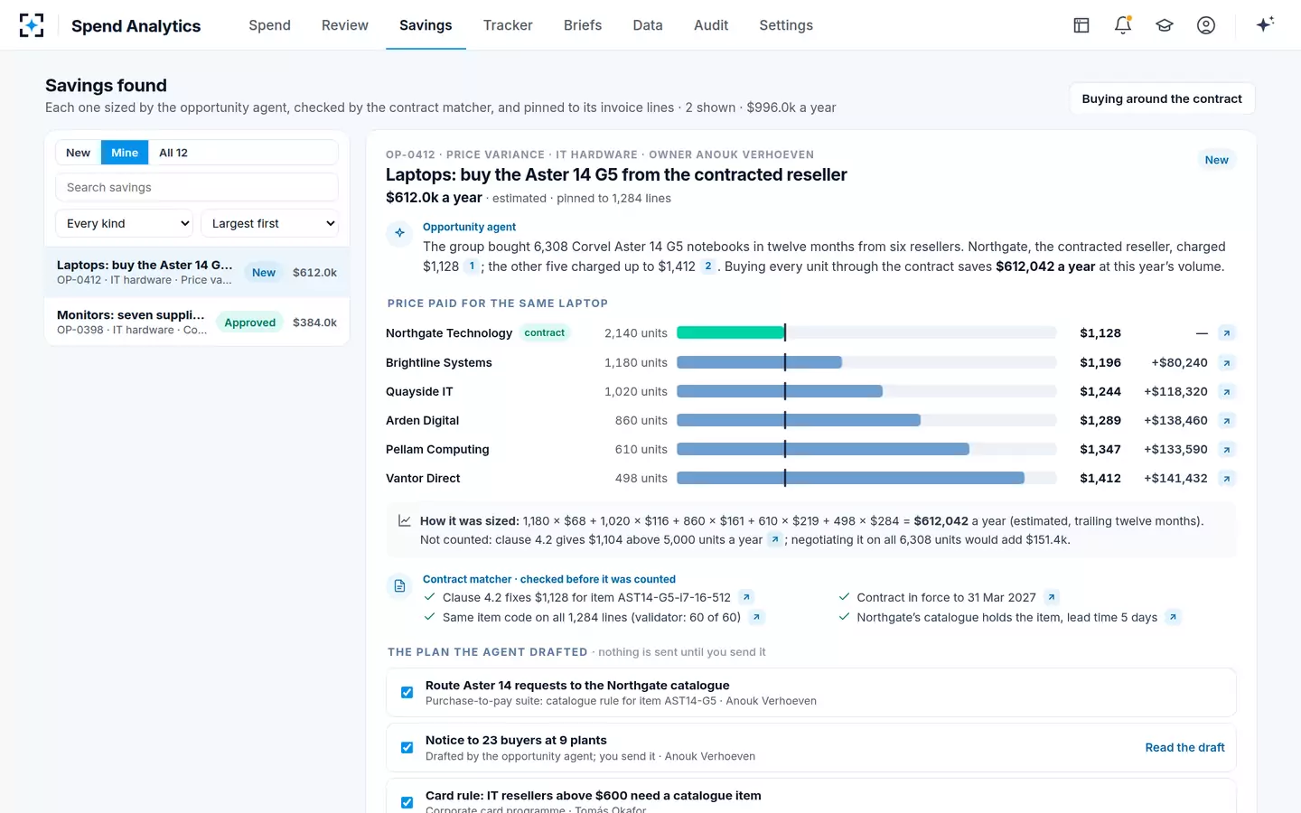Go to the Spend tab
The image size is (1301, 813).
270,25
